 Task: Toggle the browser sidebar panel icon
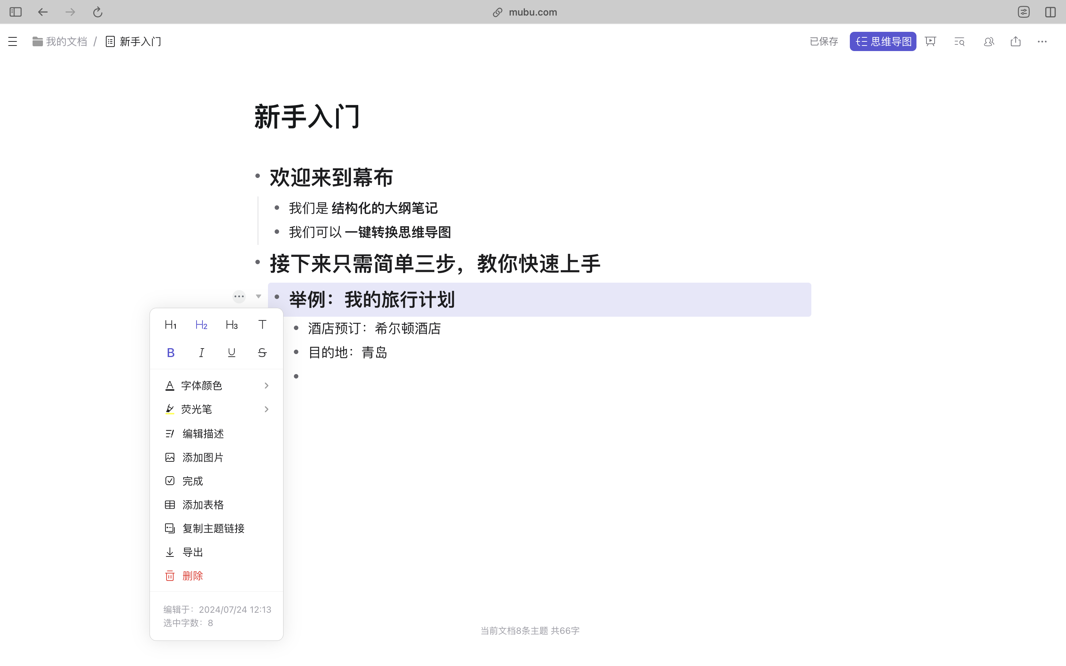click(x=16, y=12)
